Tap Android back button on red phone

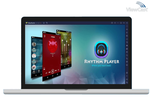pyautogui.click(x=47, y=77)
